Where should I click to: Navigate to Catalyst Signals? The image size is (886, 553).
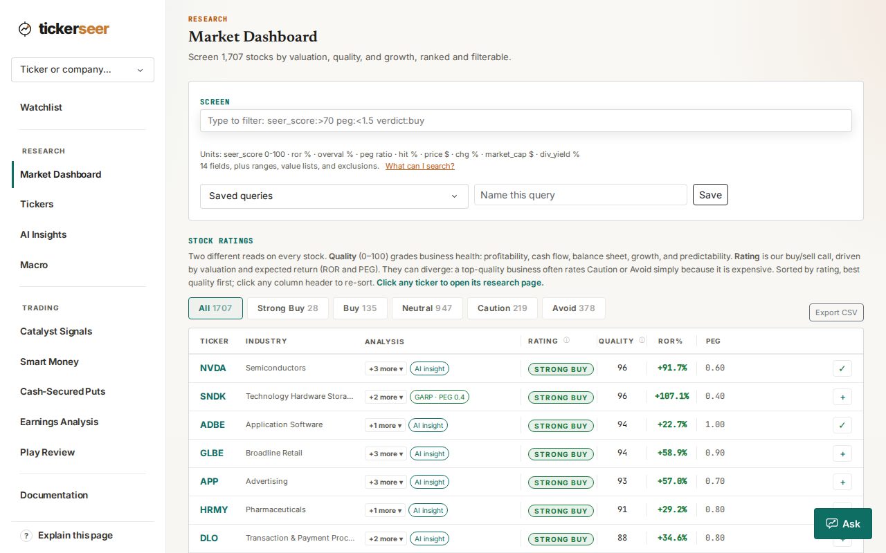click(56, 331)
